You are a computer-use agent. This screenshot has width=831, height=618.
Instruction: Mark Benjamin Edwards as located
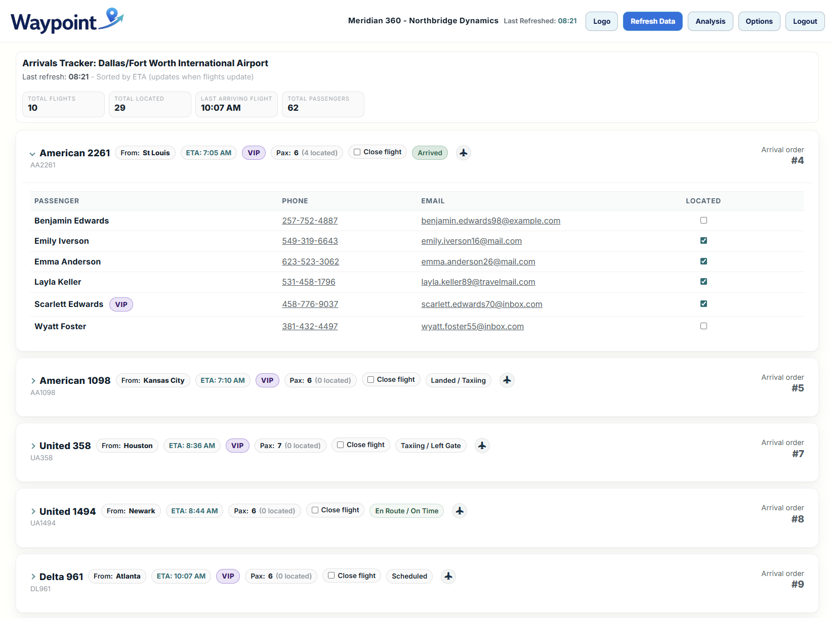tap(703, 220)
